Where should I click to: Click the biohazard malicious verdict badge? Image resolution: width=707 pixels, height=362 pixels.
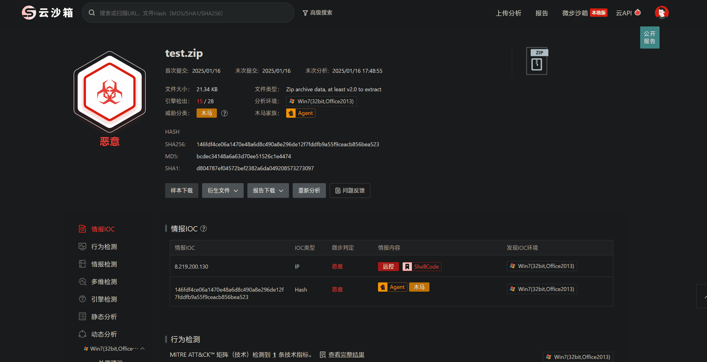pyautogui.click(x=110, y=92)
